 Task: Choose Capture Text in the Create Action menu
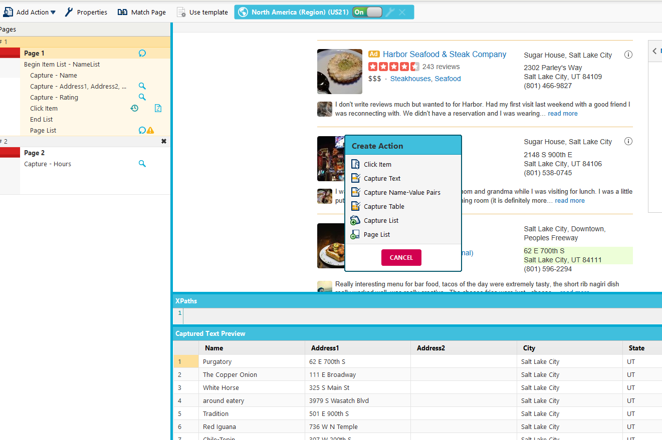click(403, 178)
